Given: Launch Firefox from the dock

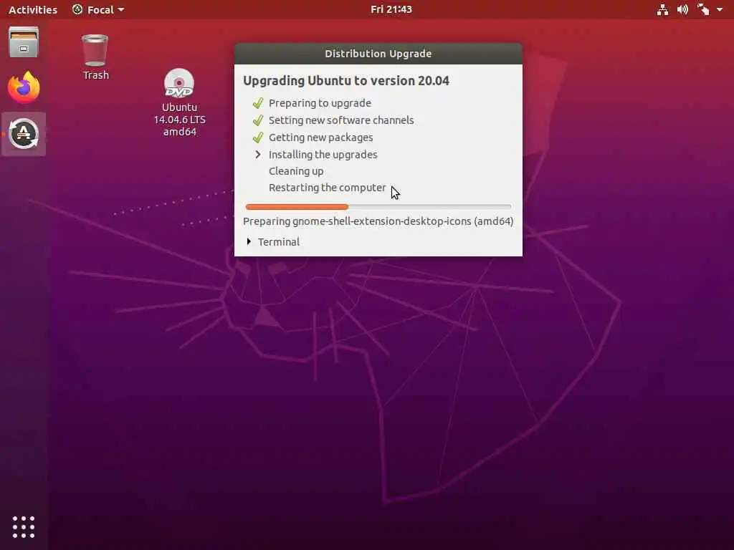Looking at the screenshot, I should (x=24, y=88).
